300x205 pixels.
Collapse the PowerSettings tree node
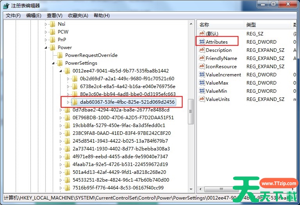(53, 63)
